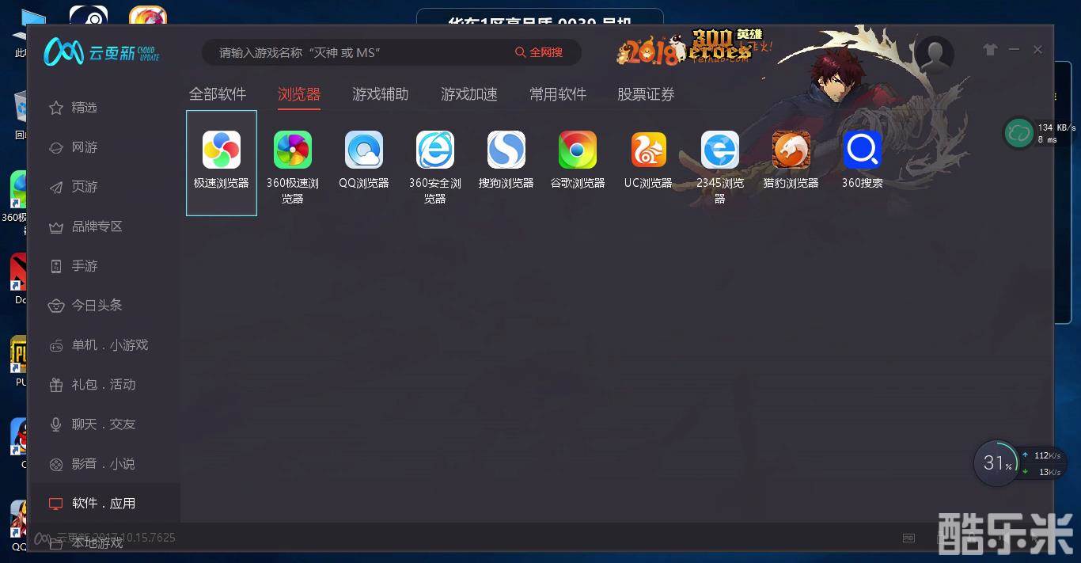Switch to the 游戏辅助 tab
1081x563 pixels.
(x=380, y=94)
